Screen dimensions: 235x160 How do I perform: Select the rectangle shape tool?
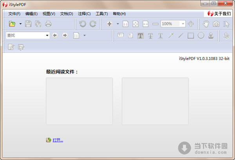191,36
